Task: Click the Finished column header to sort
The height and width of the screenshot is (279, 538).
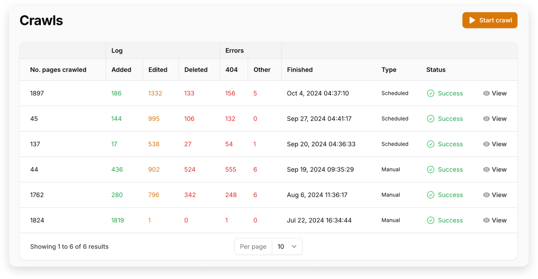Action: point(300,70)
